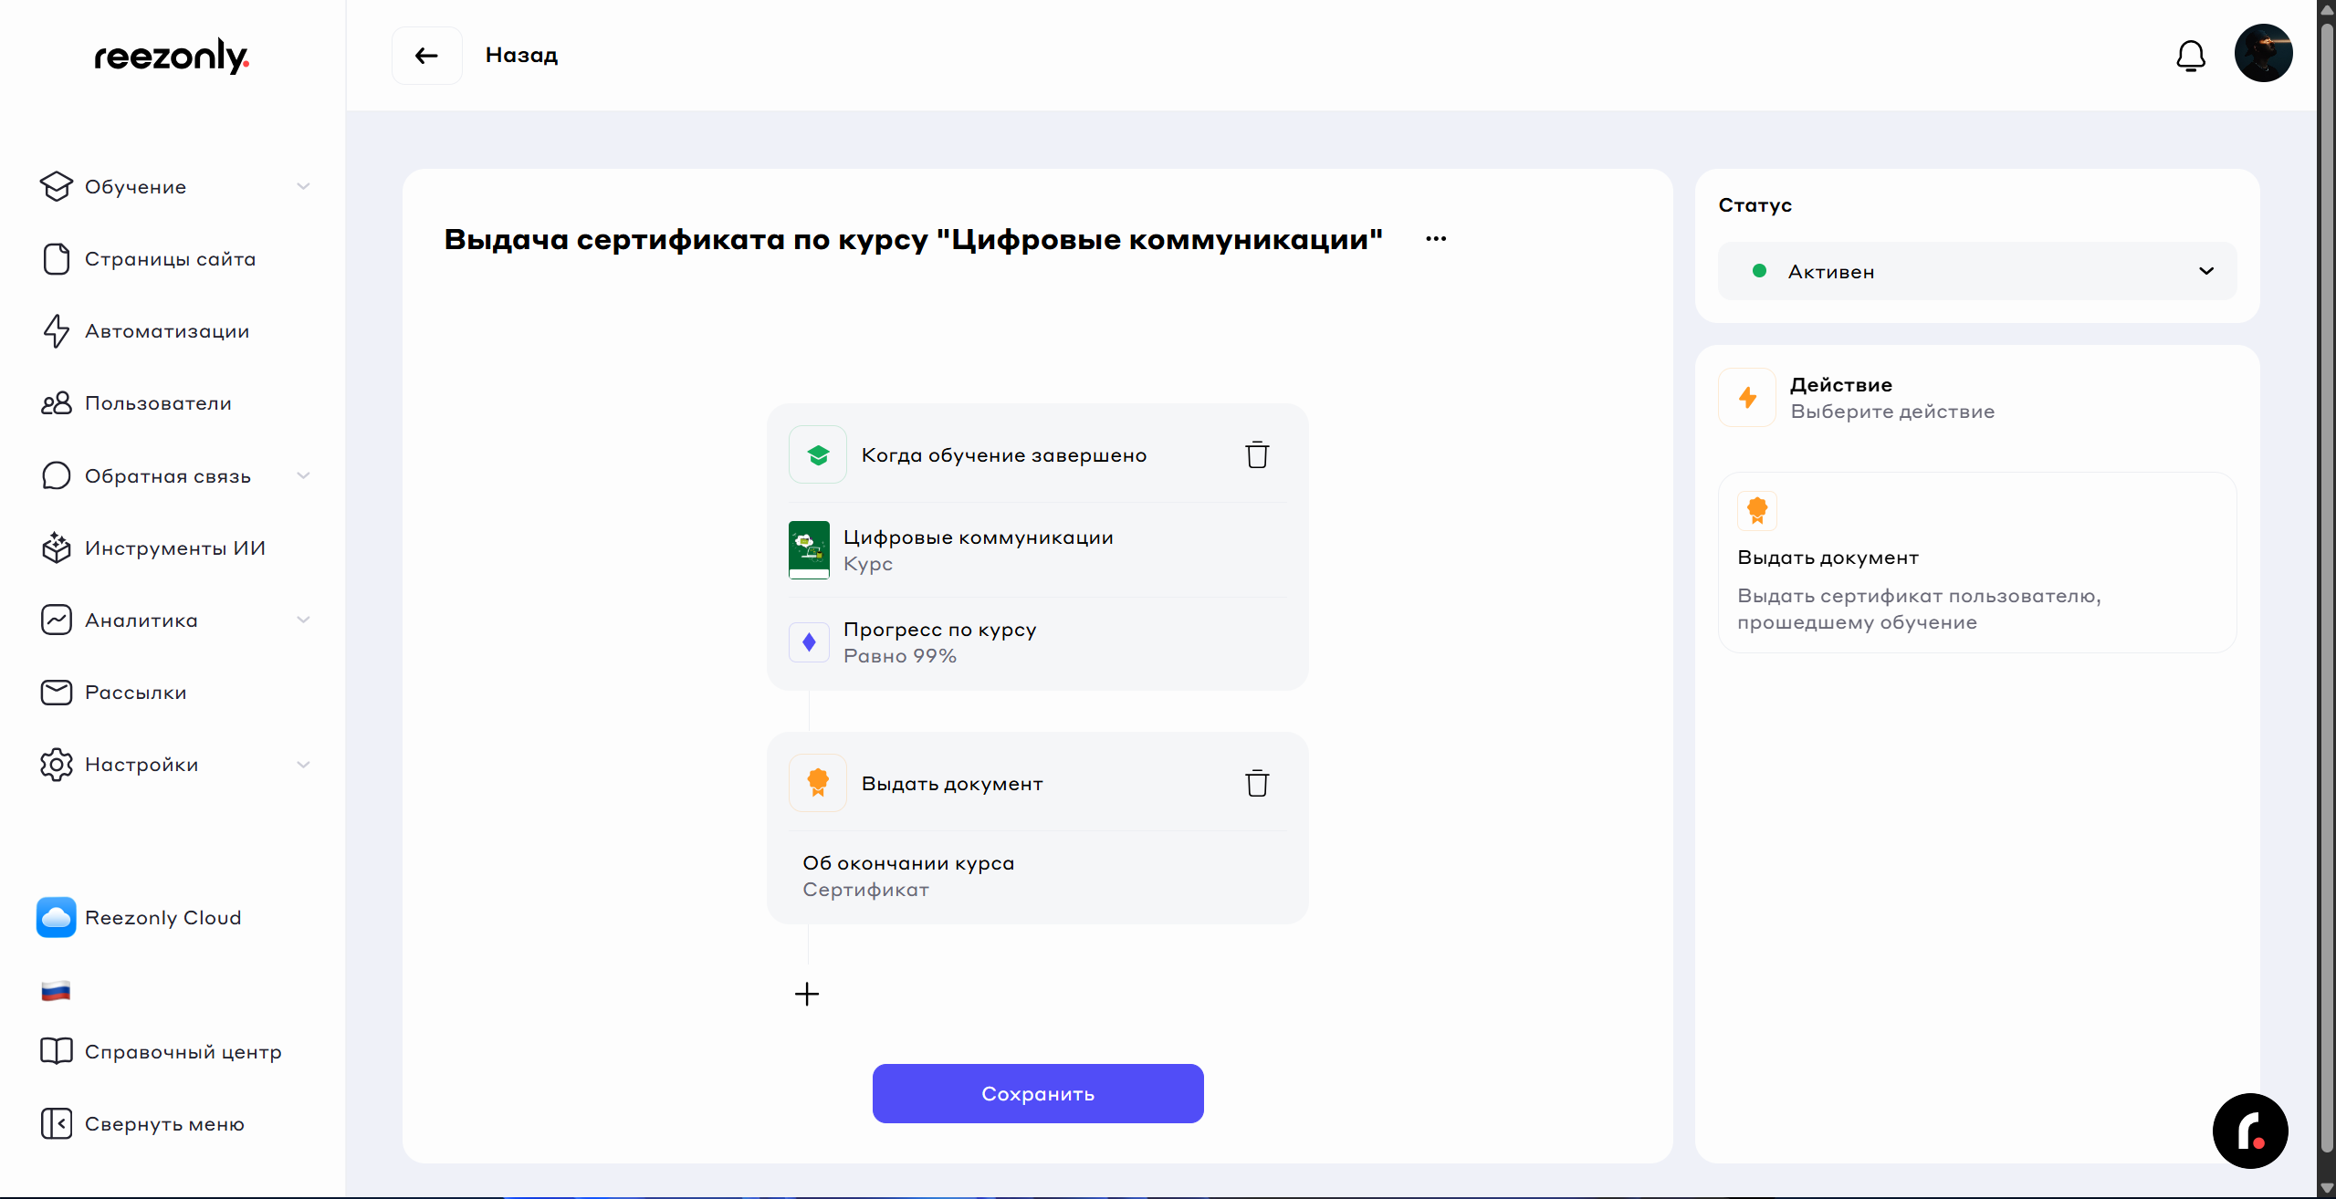The width and height of the screenshot is (2336, 1199).
Task: Click Russian flag language selector
Action: 56,990
